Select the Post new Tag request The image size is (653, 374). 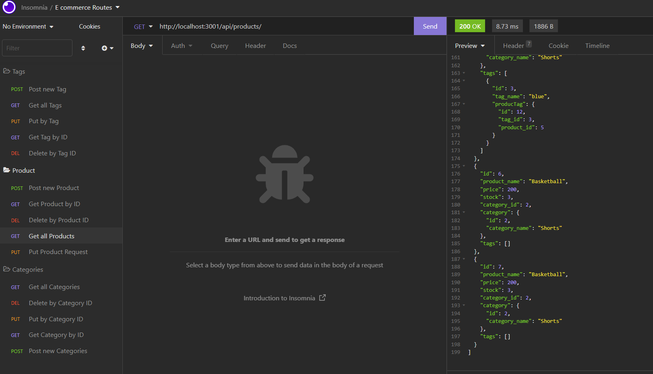[x=61, y=89]
